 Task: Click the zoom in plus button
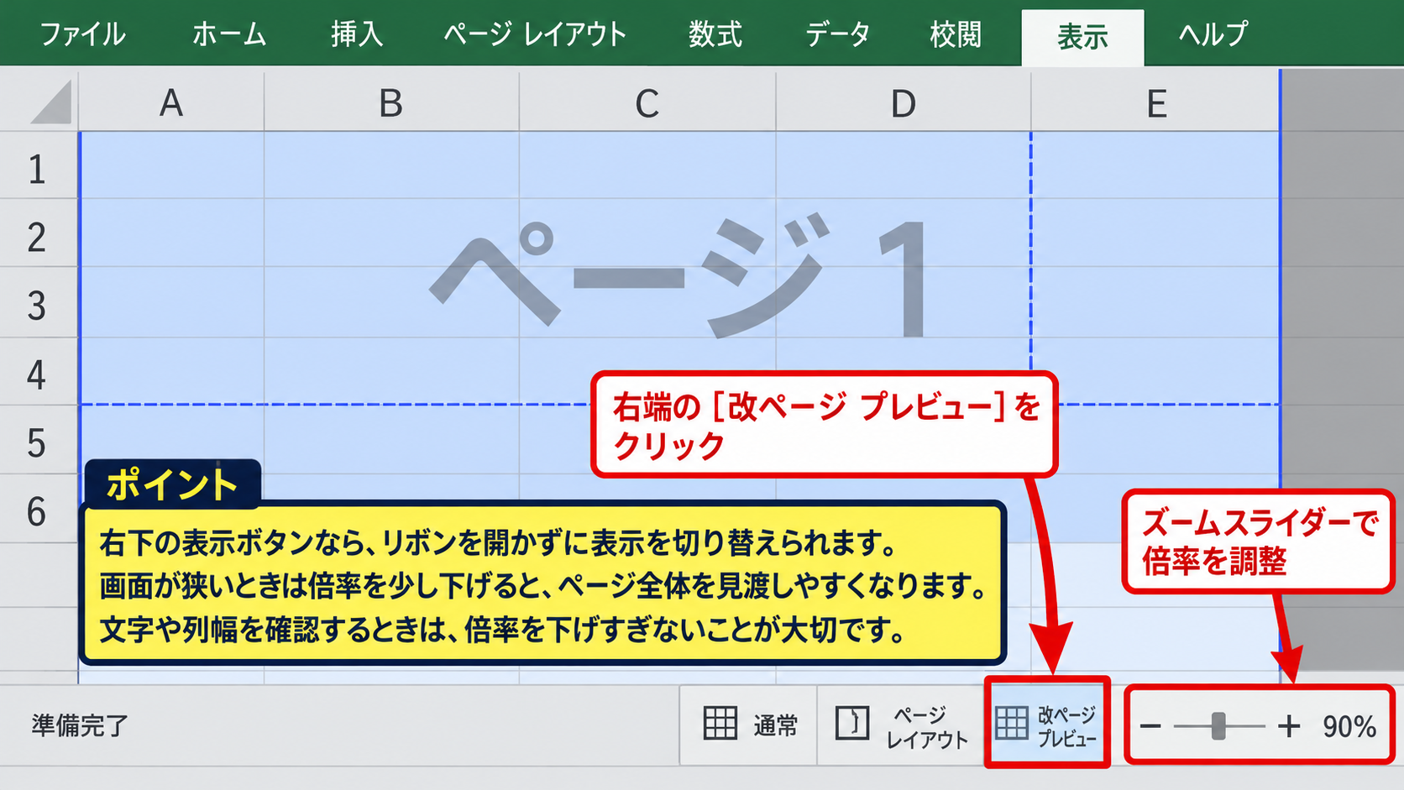click(x=1289, y=726)
